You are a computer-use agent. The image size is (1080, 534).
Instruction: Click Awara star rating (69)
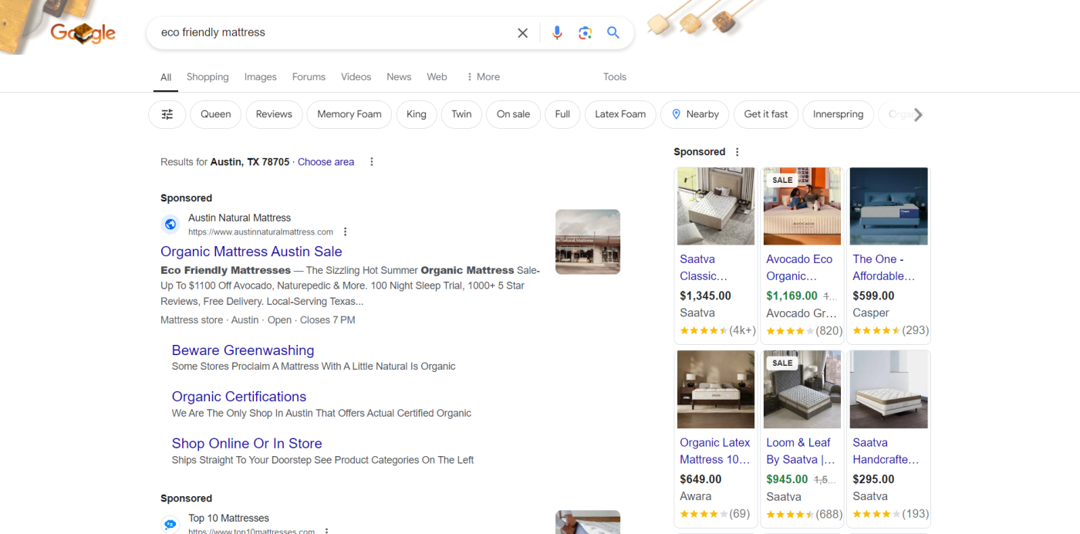tap(714, 514)
